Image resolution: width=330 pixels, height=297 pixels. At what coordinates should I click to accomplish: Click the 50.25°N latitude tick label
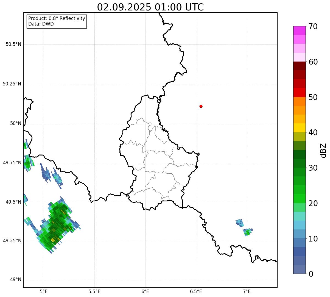[12, 84]
